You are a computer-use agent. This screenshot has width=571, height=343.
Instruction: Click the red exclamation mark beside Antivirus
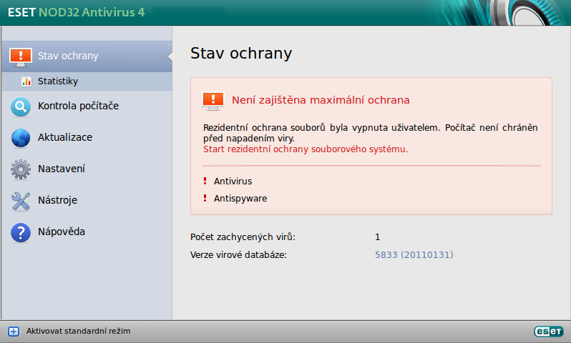(x=205, y=181)
